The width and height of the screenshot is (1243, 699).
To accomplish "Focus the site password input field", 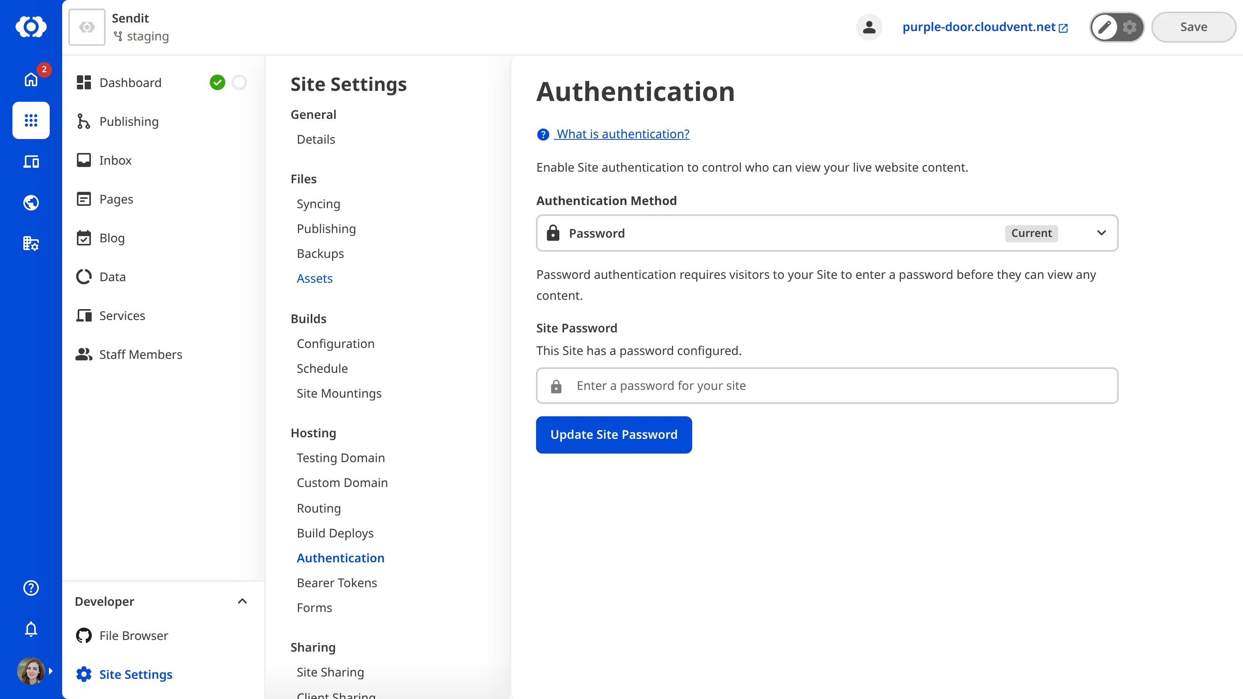I will (x=827, y=386).
